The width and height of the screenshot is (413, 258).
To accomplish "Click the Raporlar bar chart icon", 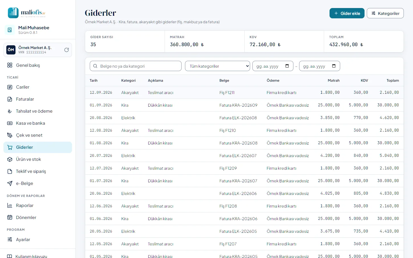I will click(x=10, y=206).
